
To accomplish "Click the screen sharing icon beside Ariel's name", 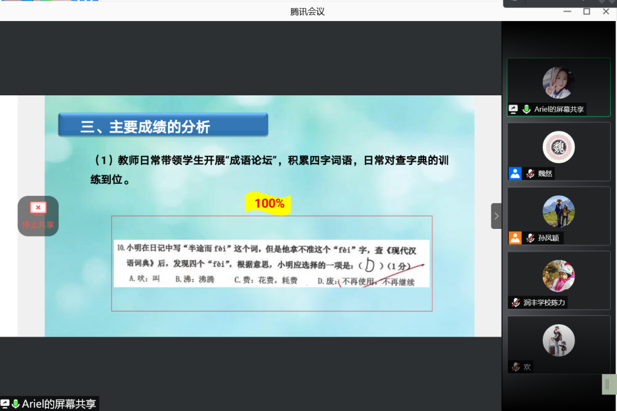I will point(513,108).
